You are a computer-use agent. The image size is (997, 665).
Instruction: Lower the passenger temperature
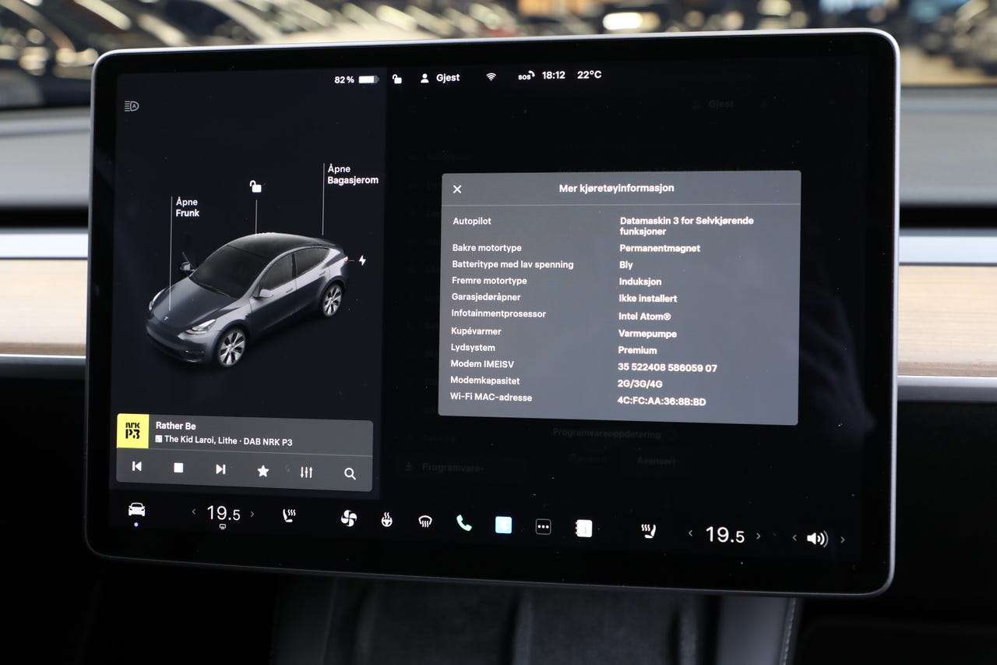tap(690, 533)
